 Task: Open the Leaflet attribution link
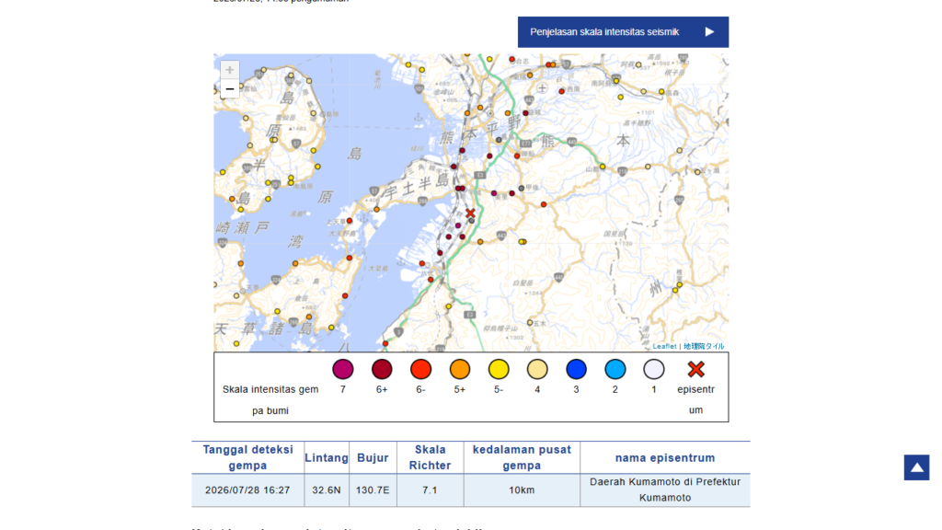664,346
